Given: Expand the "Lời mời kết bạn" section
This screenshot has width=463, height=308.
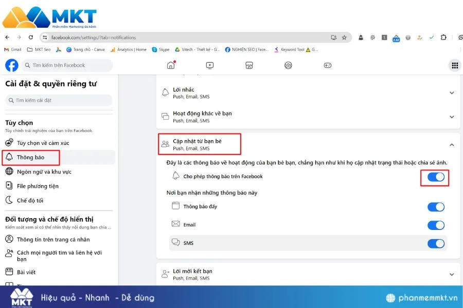Looking at the screenshot, I should tap(452, 275).
